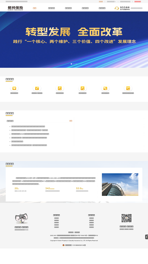
Task: Click the 'Copyright © Dubon Property & Casualty' text
Action: 74,241
